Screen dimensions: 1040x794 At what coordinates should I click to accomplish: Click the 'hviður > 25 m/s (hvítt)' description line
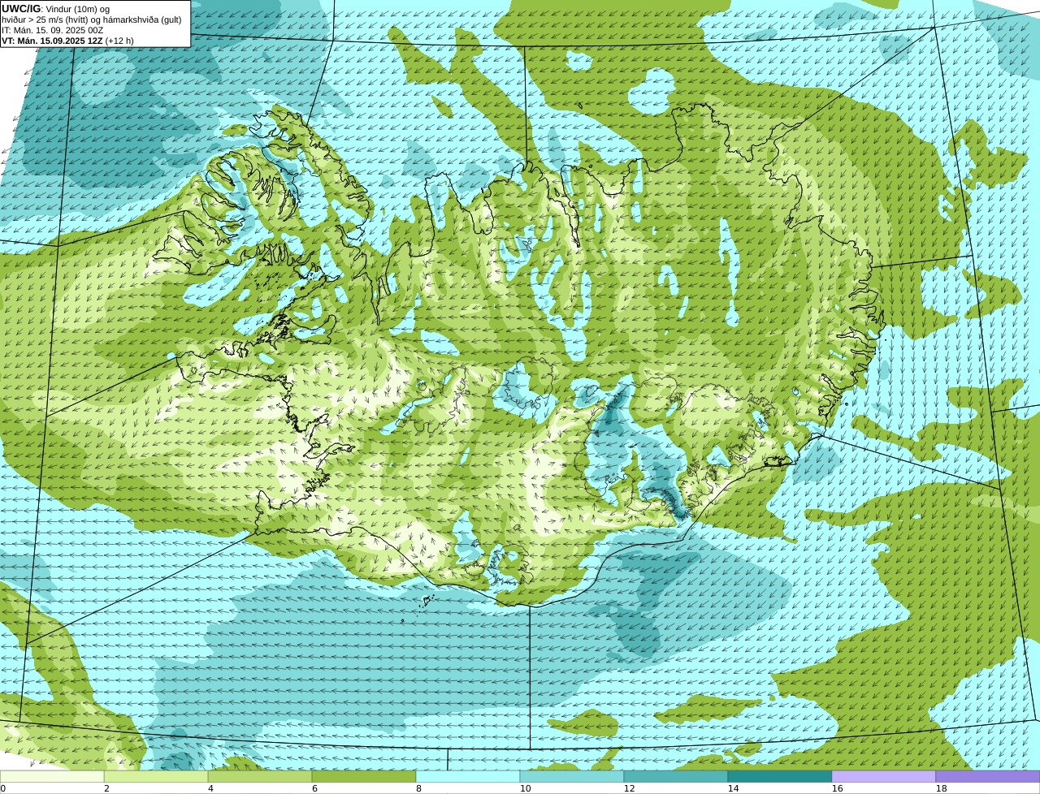[x=92, y=19]
